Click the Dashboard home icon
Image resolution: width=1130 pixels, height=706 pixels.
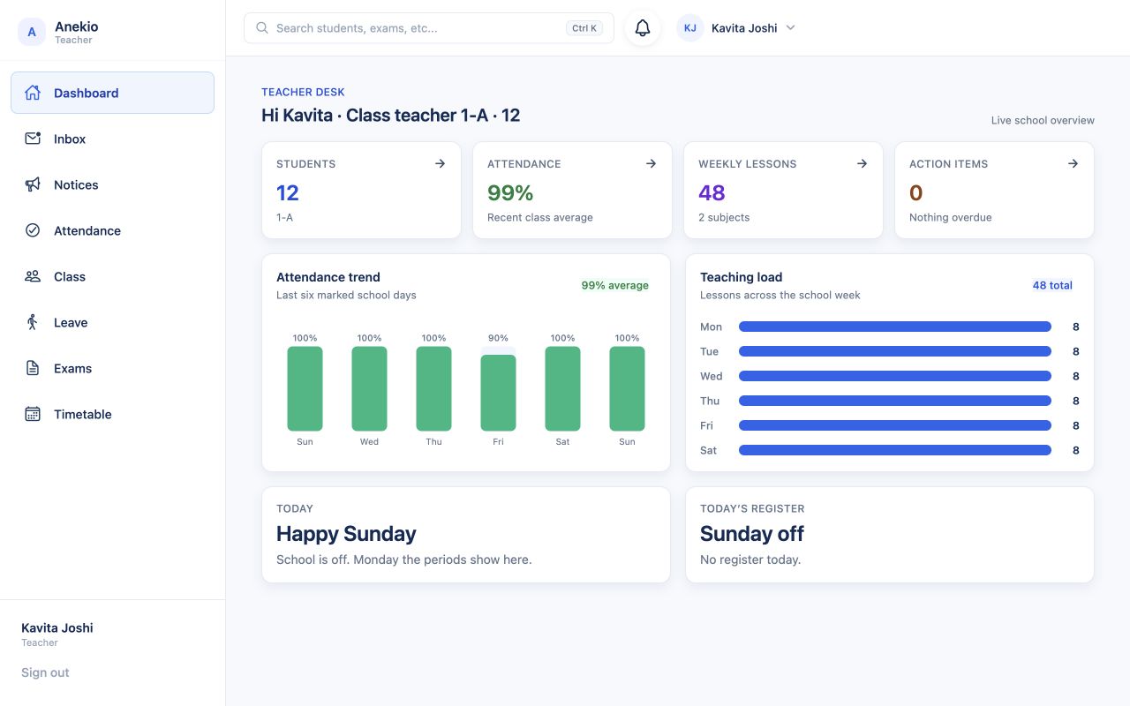(x=33, y=93)
